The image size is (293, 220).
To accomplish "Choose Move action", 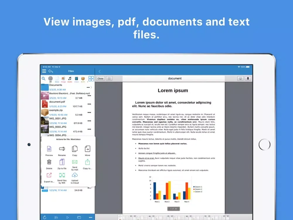I will tap(87, 151).
